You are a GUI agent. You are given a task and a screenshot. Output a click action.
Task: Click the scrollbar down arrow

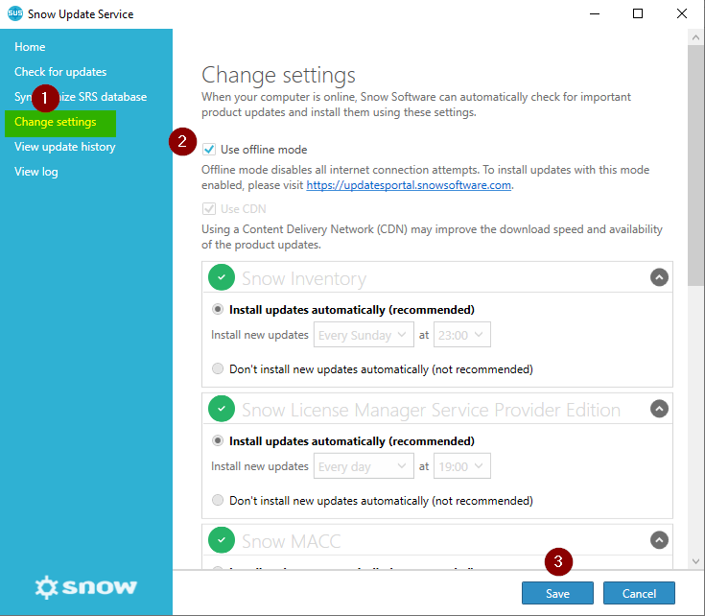696,561
